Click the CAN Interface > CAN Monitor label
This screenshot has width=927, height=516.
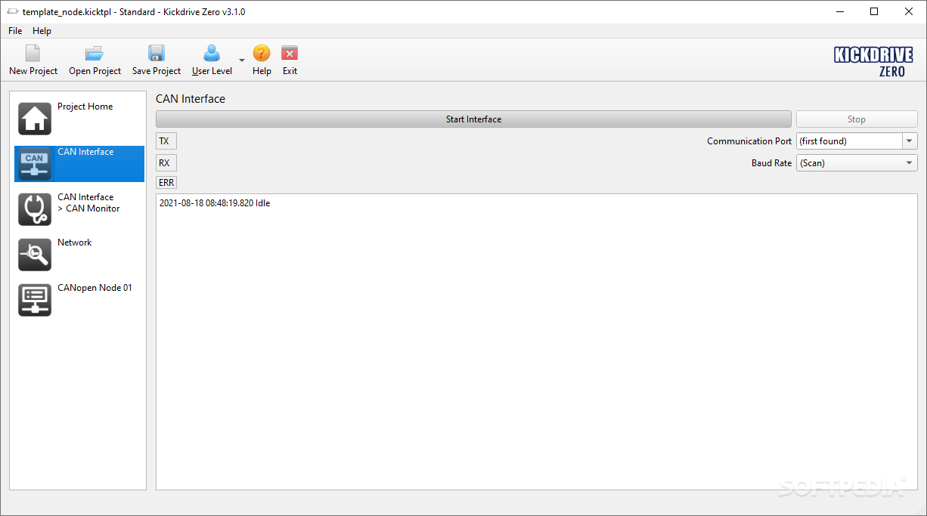coord(88,202)
